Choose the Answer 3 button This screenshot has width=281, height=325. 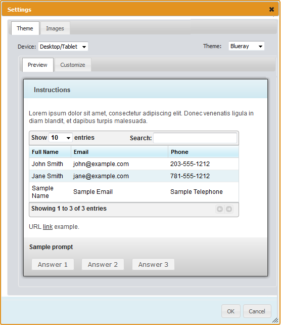click(153, 264)
